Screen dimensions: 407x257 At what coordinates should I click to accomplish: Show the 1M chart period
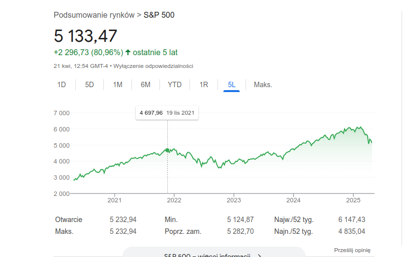pyautogui.click(x=118, y=85)
